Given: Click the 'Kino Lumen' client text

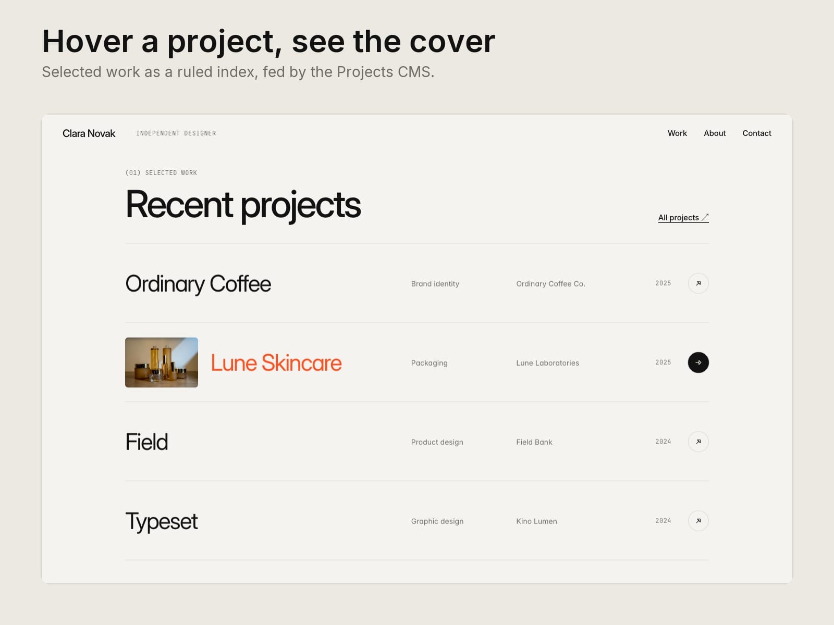Looking at the screenshot, I should pyautogui.click(x=536, y=521).
